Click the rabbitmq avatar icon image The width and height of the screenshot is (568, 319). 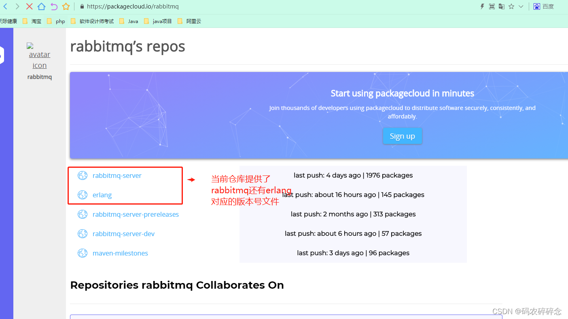click(39, 56)
